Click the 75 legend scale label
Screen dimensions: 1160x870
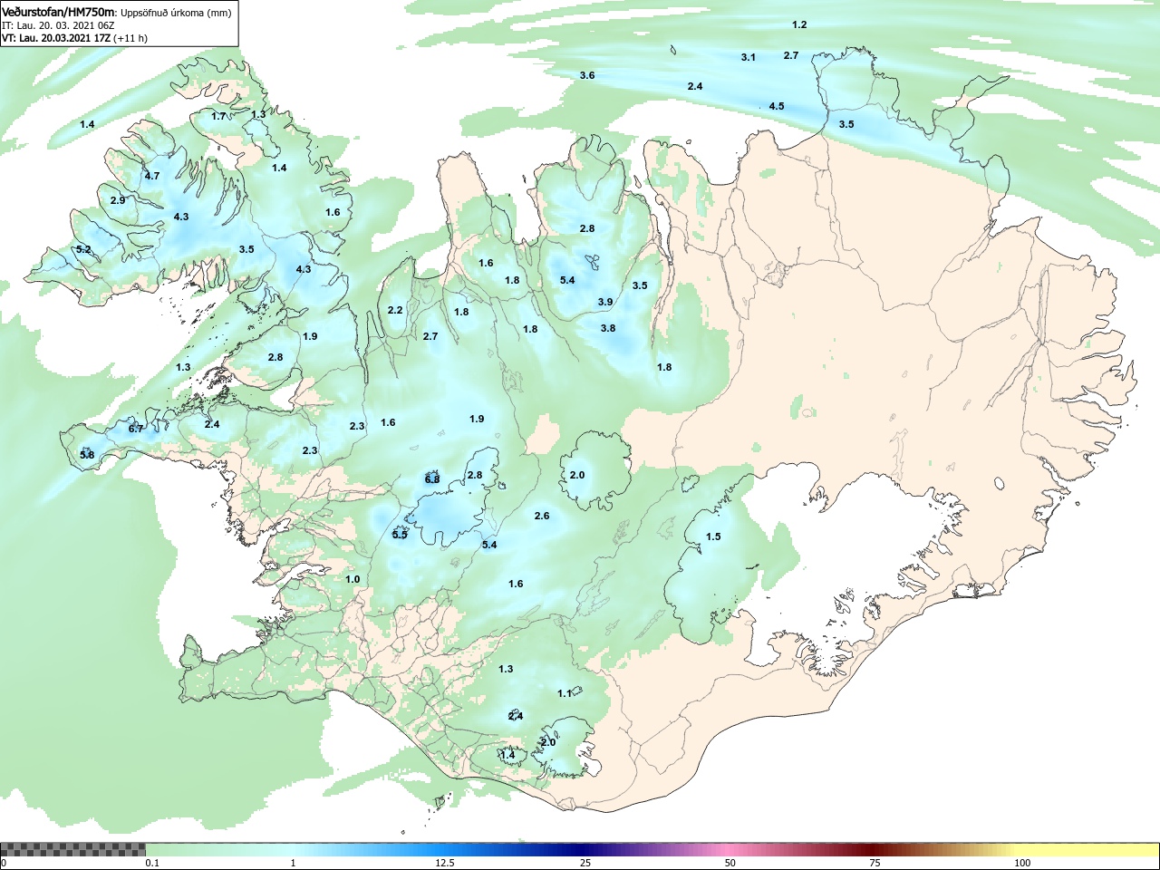[x=875, y=863]
